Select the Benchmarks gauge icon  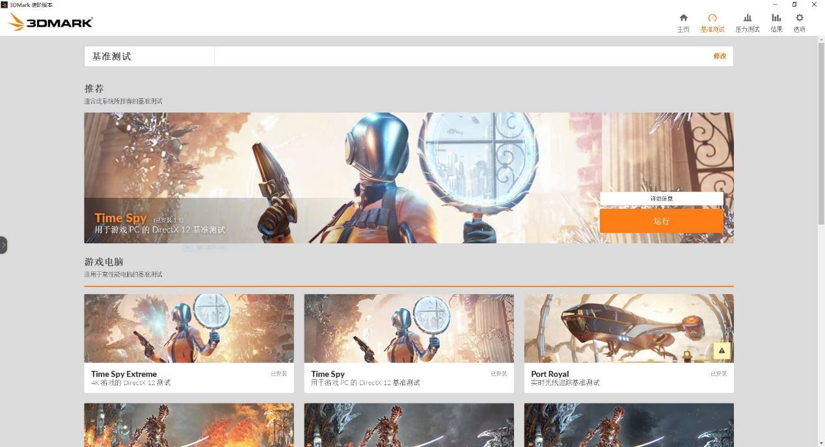pos(712,18)
